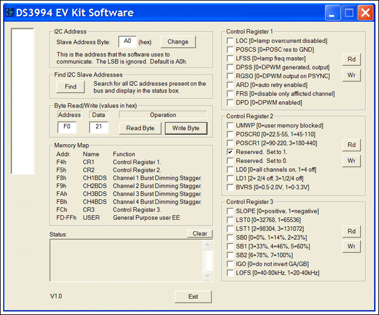Click the DS3994 app icon in title bar

click(10, 12)
